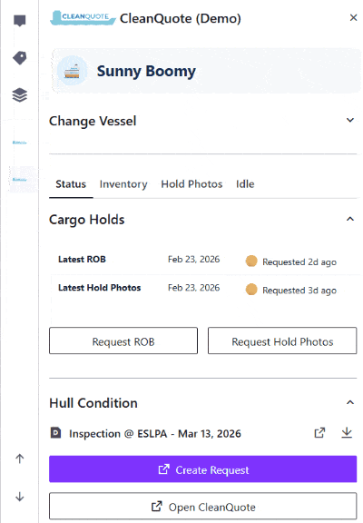Collapse the Cargo Holds section
The image size is (363, 523).
[350, 219]
